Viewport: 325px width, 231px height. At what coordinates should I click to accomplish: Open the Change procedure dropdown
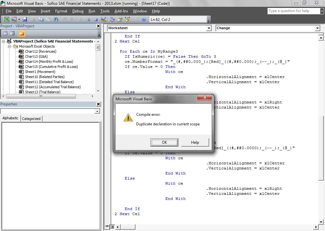(317, 28)
